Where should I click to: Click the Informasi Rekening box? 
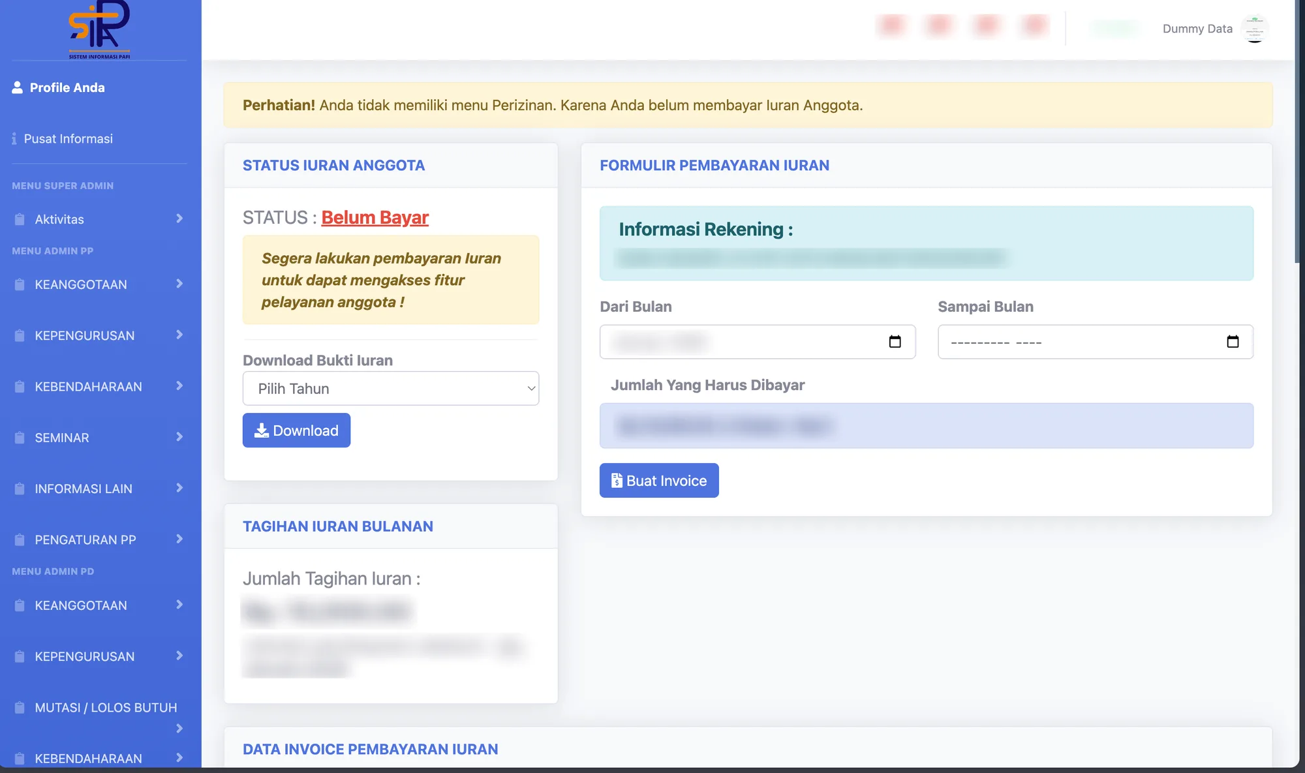click(927, 243)
